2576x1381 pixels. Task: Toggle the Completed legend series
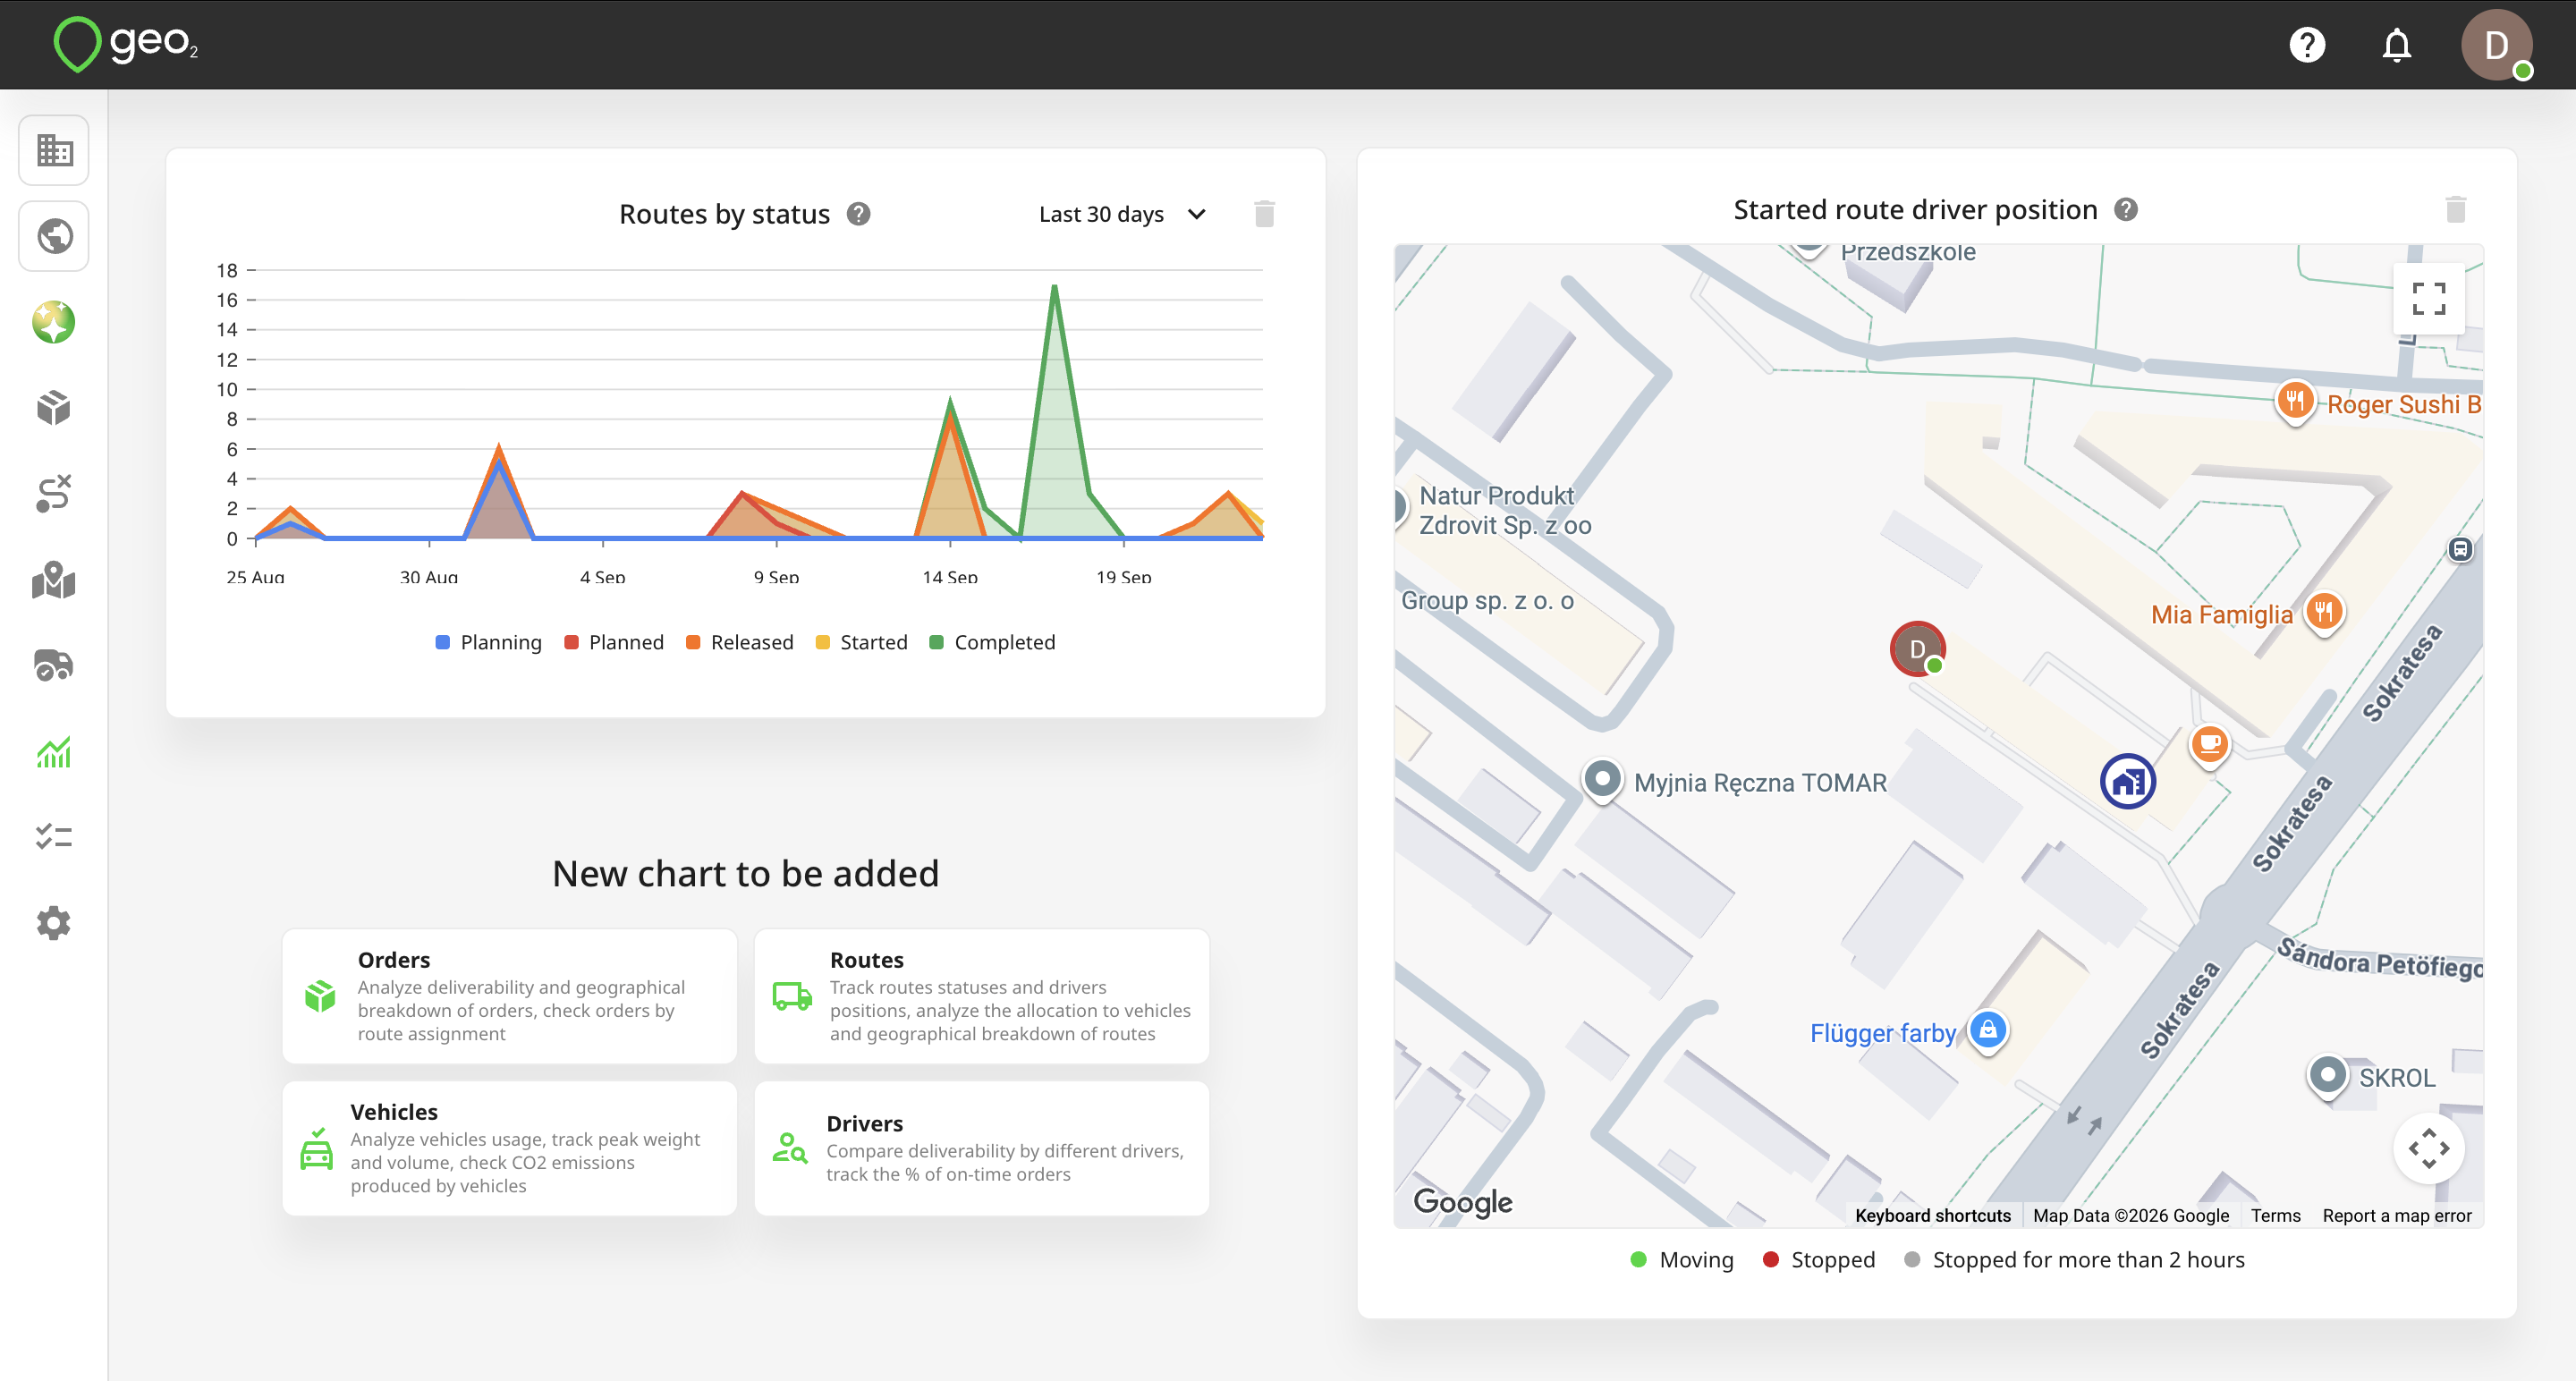(x=992, y=642)
